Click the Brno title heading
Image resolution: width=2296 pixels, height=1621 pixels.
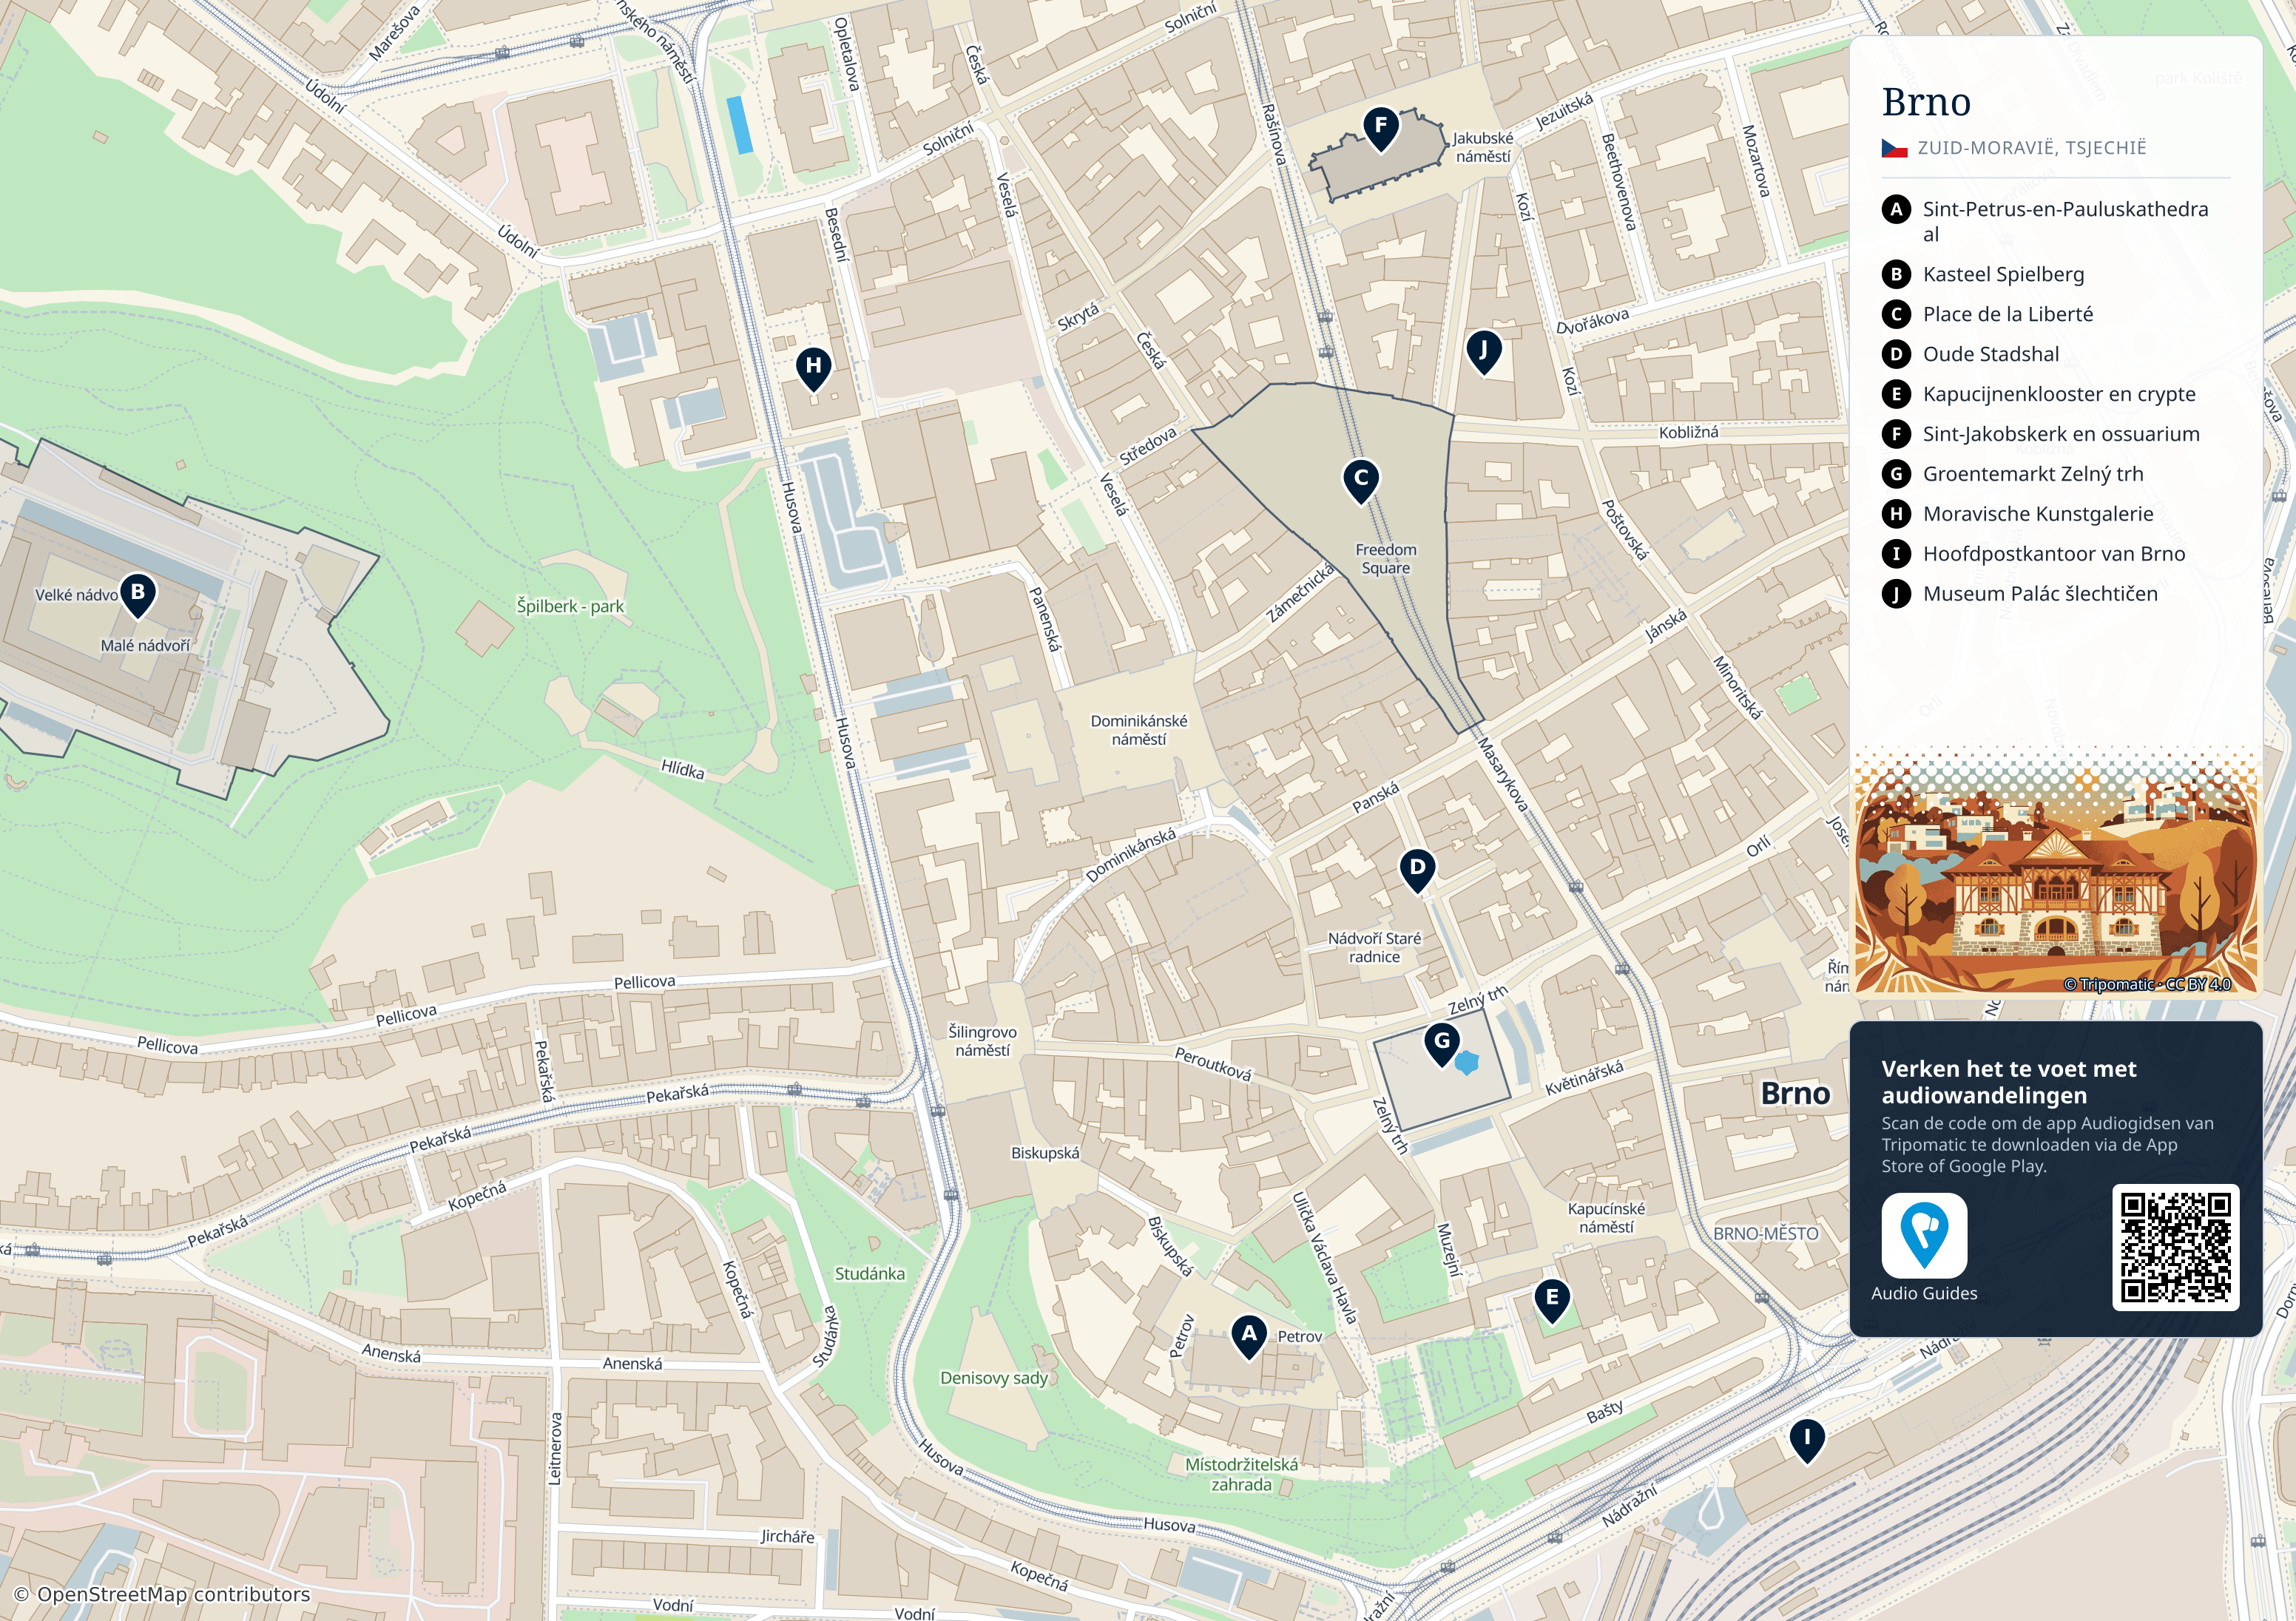coord(1926,102)
